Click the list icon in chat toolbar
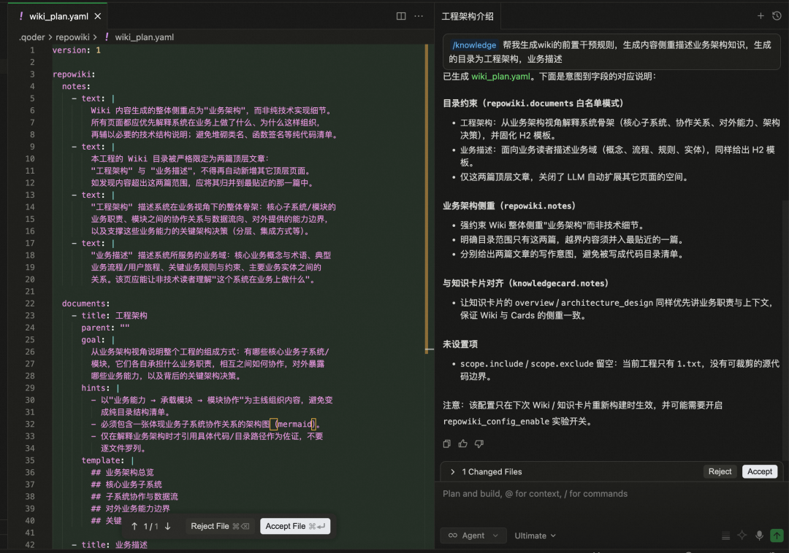The height and width of the screenshot is (553, 789). [x=725, y=536]
